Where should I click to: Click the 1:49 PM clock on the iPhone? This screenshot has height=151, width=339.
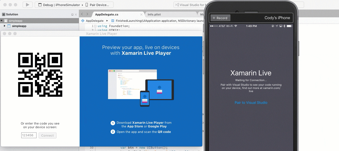click(251, 26)
